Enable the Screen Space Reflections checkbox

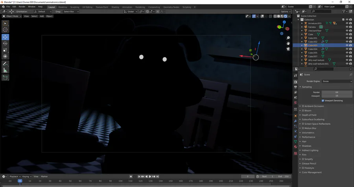[303, 124]
